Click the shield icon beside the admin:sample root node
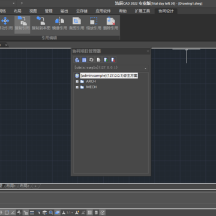Image resolution: width=216 pixels, height=216 pixels. [77, 76]
